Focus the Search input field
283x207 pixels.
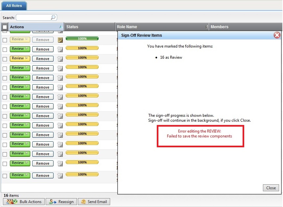(34, 17)
